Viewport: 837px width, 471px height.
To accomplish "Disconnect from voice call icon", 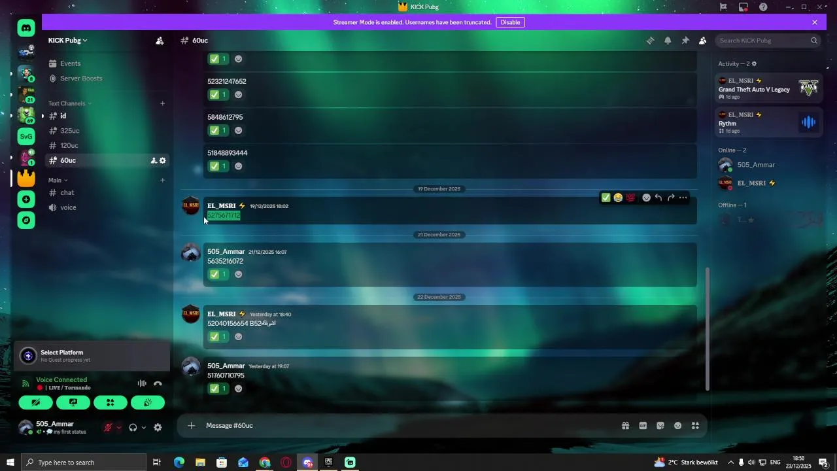I will tap(158, 383).
